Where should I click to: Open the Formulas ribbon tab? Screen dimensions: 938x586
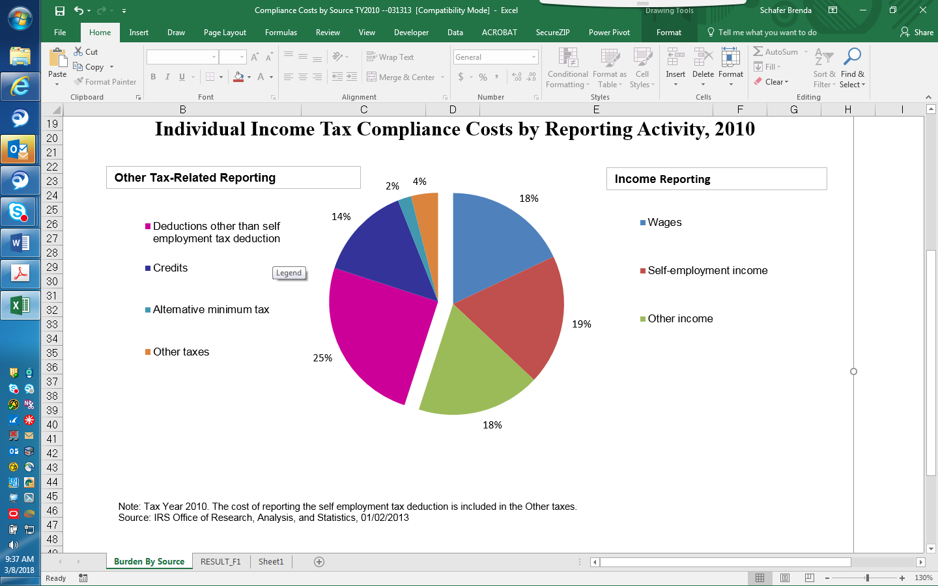click(x=281, y=33)
